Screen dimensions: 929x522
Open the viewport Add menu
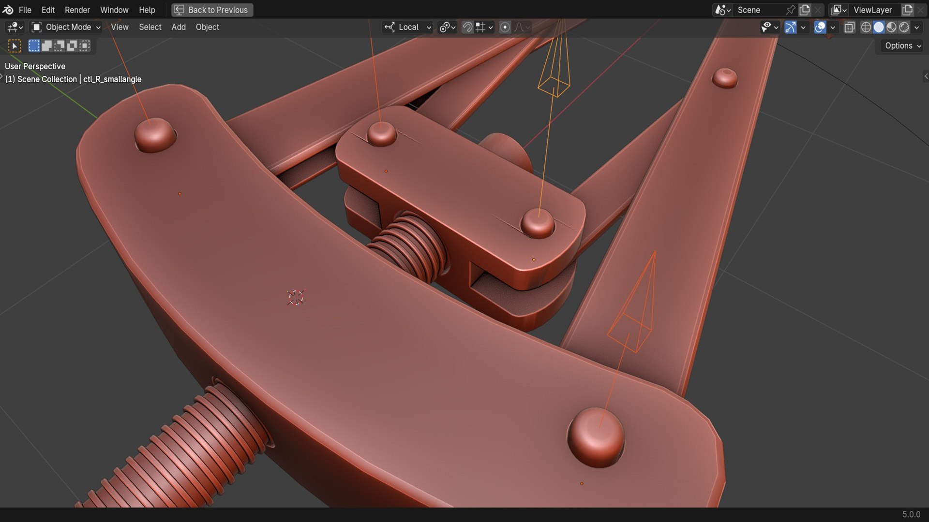point(179,27)
